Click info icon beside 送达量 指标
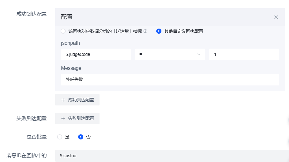 coord(145,31)
